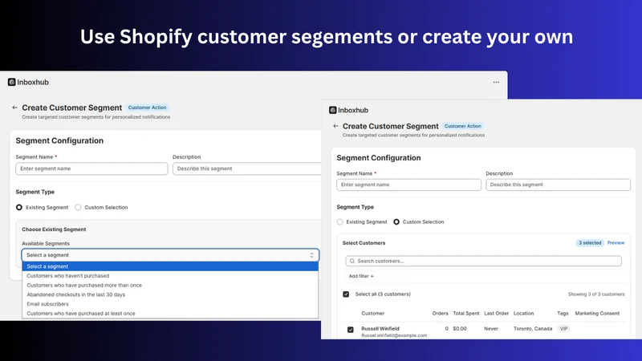Click the Marketing Consent column header
This screenshot has width=642, height=361.
tap(597, 314)
